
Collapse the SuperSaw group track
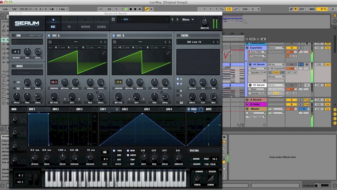click(247, 48)
